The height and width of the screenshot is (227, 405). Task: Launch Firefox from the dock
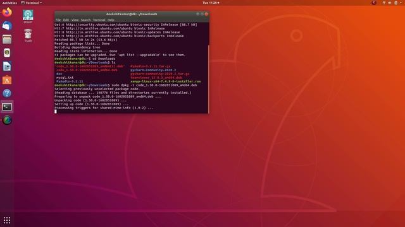coord(7,12)
